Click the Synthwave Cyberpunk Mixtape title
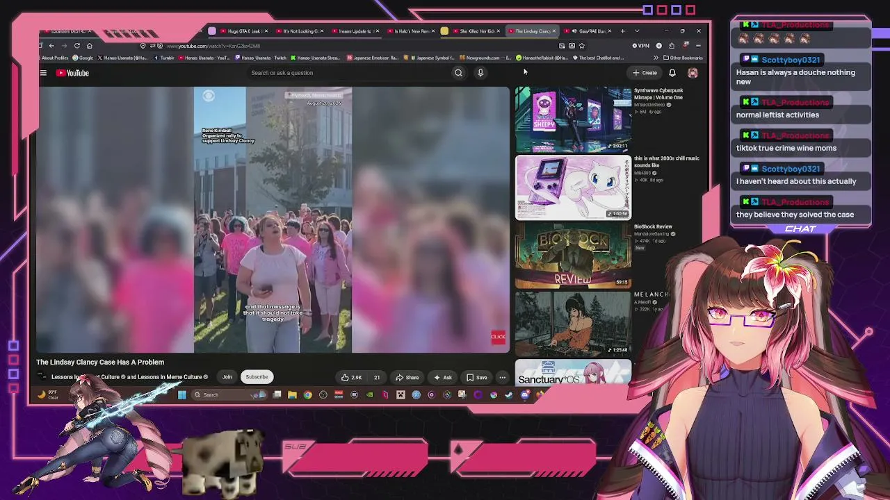Screen dimensions: 890x500 coord(658,94)
